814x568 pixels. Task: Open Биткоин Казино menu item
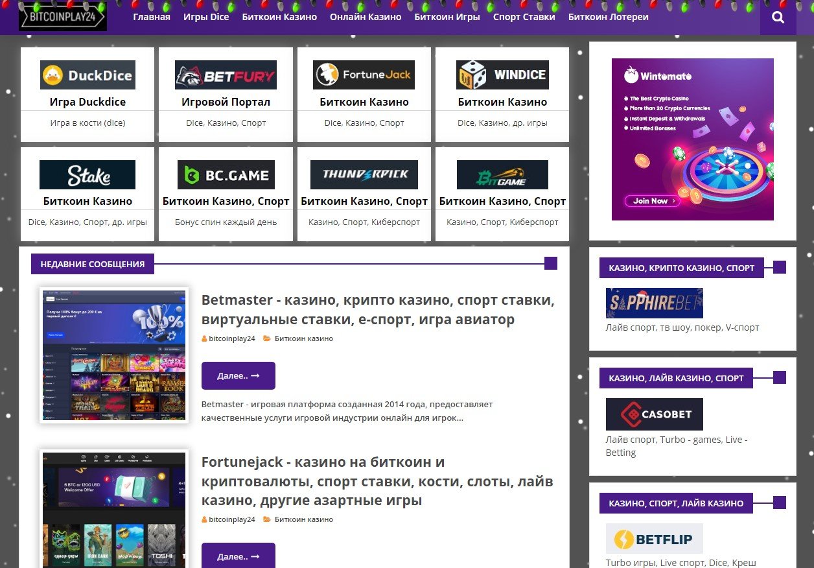point(279,17)
